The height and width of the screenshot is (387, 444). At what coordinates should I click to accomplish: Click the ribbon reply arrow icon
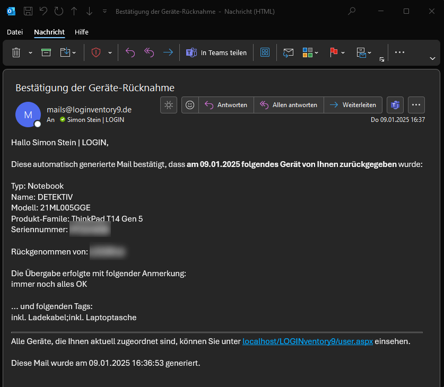coord(130,52)
